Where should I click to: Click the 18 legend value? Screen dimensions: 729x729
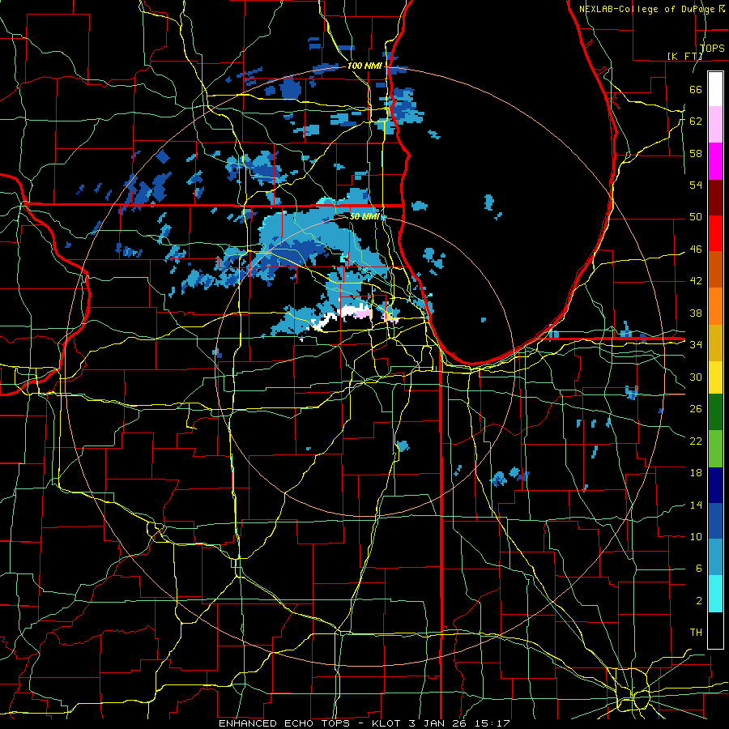(696, 473)
